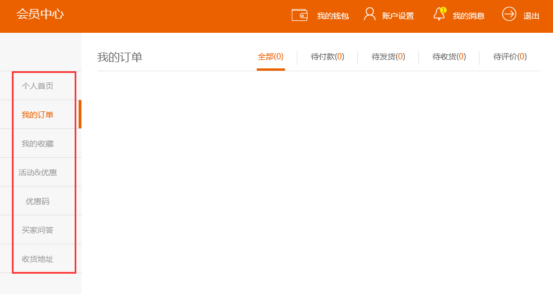Click the wallet icon in header

[299, 15]
